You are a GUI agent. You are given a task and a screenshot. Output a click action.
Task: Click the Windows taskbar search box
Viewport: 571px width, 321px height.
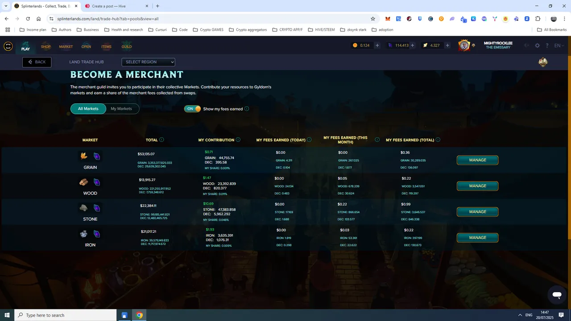66,315
